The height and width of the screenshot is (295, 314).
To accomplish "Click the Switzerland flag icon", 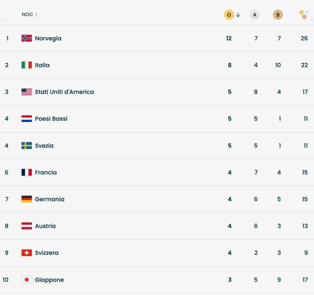I will [x=27, y=253].
